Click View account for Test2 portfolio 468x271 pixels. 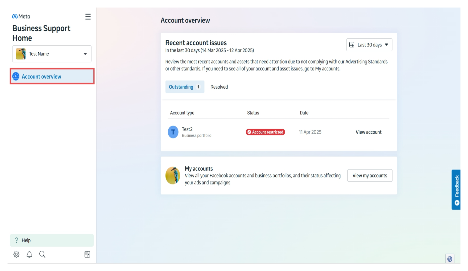coord(368,132)
